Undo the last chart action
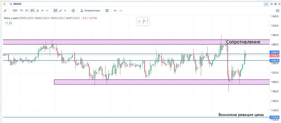Viewport: 281px width, 123px height. [x=115, y=11]
